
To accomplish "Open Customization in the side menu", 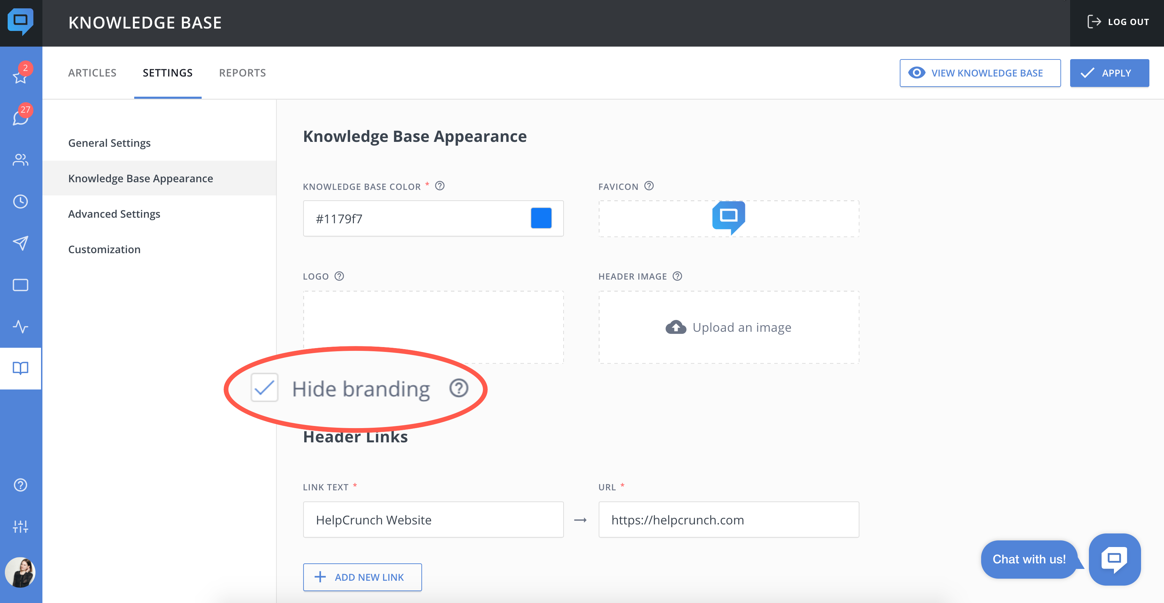I will 160,249.
